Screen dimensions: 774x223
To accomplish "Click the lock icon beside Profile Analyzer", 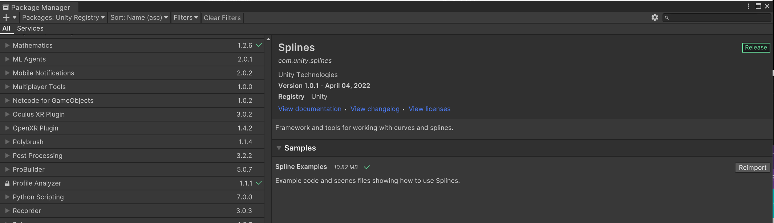I will tap(7, 183).
